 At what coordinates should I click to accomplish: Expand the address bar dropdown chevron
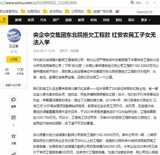point(155,3)
